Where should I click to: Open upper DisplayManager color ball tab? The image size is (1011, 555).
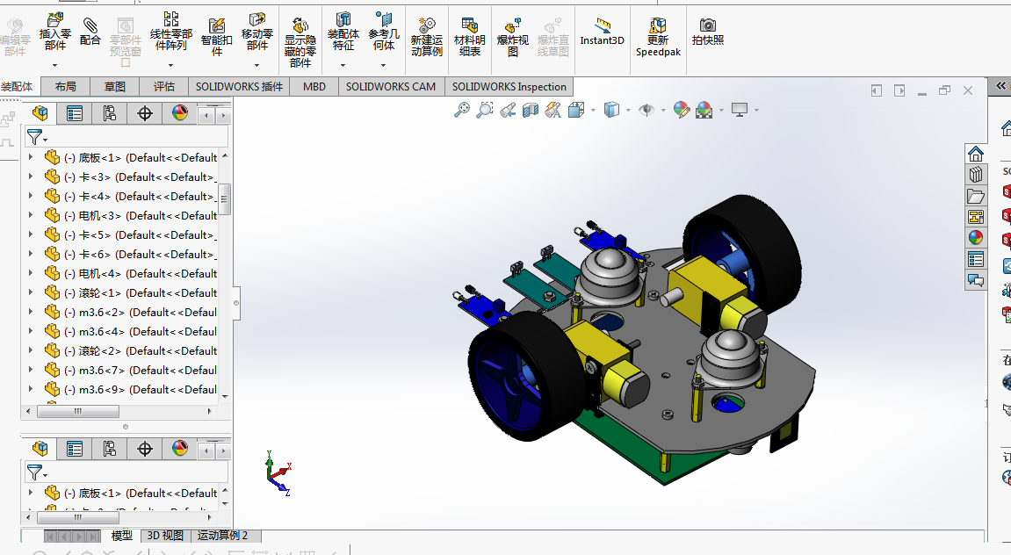pyautogui.click(x=180, y=113)
